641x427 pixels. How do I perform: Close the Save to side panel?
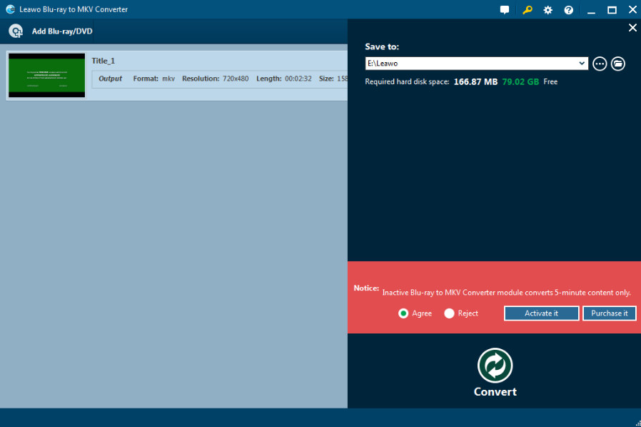[x=632, y=28]
